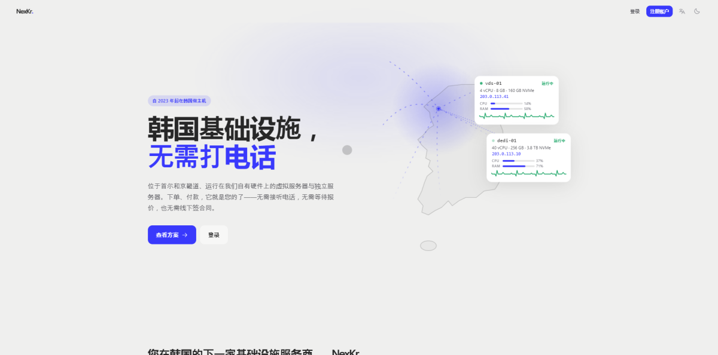This screenshot has height=355, width=718.
Task: Click the 运行中 status on vds-01 card
Action: point(547,83)
